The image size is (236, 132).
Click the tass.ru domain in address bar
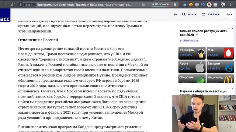pyautogui.click(x=29, y=5)
